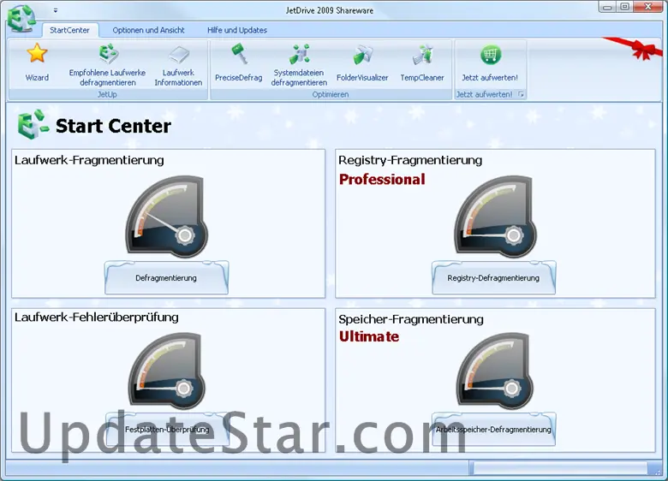This screenshot has height=481, width=668.
Task: Start the PreciseDefrag tool
Action: [239, 54]
